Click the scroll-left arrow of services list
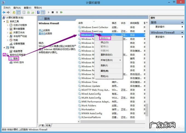Viewport: 186px width, 133px height. tap(79, 122)
